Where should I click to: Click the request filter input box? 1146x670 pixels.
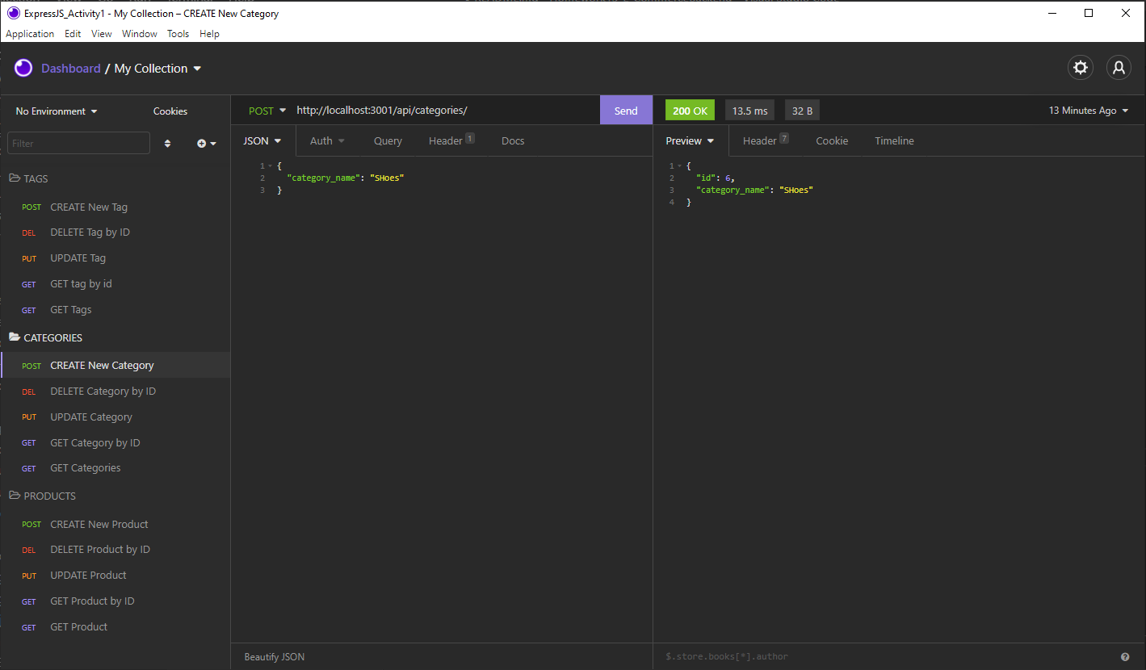tap(78, 142)
